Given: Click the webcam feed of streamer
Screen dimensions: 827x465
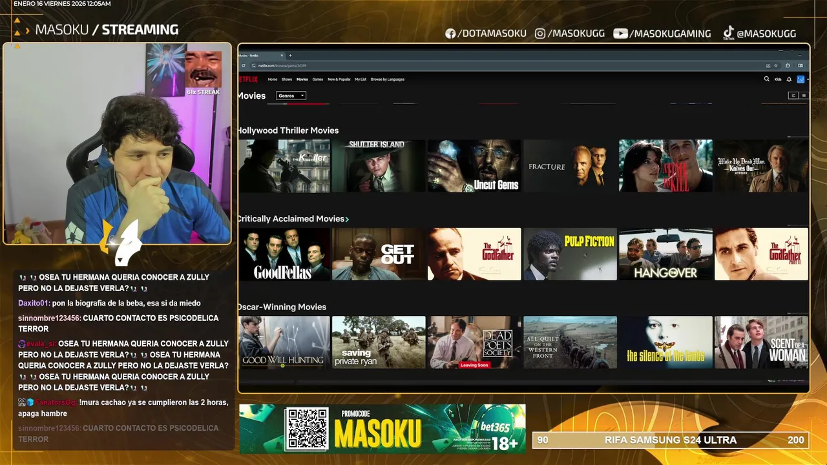Looking at the screenshot, I should [x=117, y=143].
